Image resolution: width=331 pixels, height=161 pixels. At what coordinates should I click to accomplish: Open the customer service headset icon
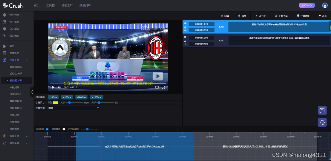point(322,122)
